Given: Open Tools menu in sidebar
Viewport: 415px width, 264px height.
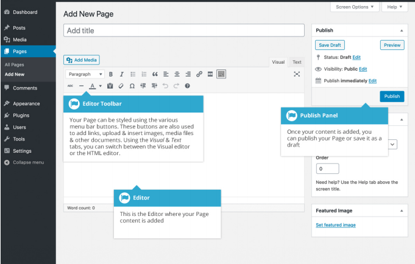Looking at the screenshot, I should click(28, 139).
